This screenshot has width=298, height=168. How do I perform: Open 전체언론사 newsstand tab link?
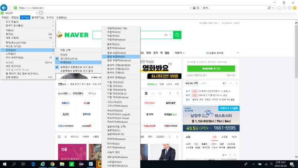[78, 94]
